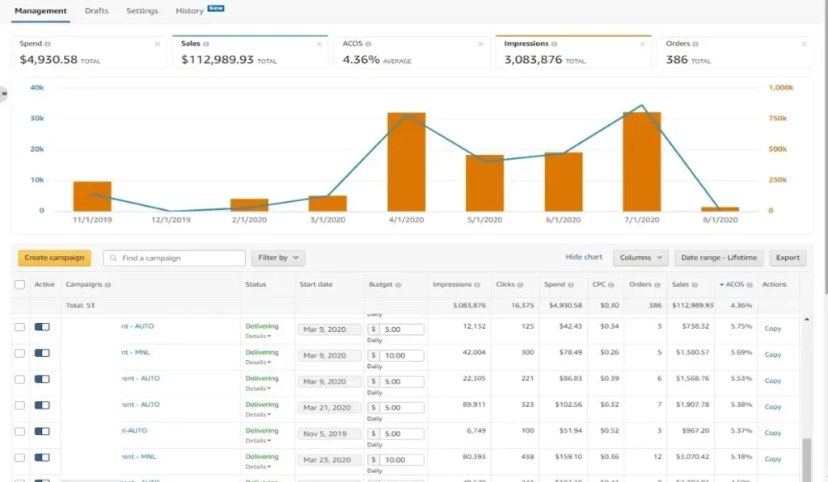
Task: Click the info icon beside Spend metric
Action: pos(47,44)
